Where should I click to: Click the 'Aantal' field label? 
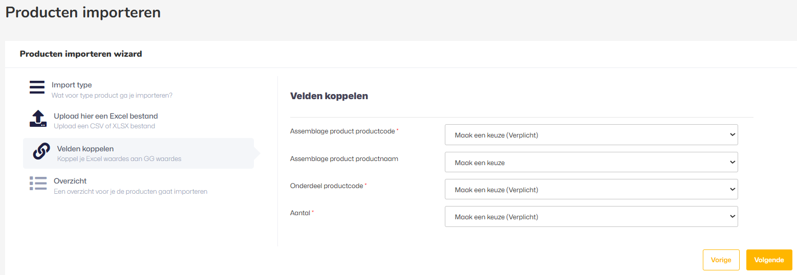(x=300, y=213)
